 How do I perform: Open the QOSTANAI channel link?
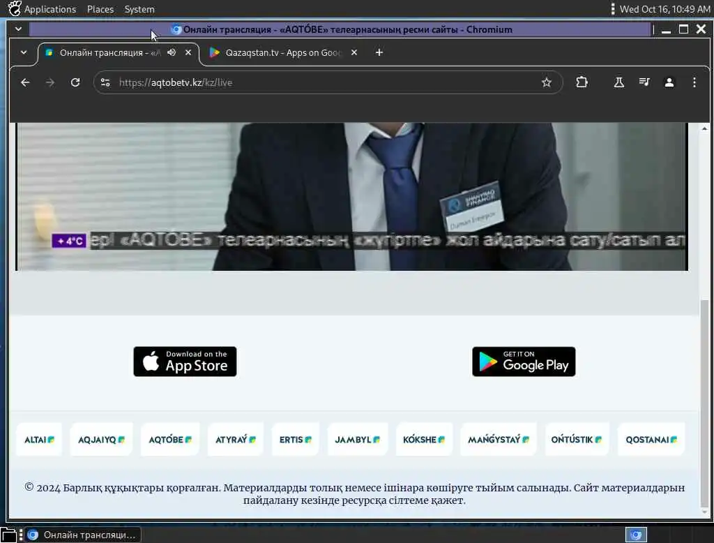[x=651, y=440]
